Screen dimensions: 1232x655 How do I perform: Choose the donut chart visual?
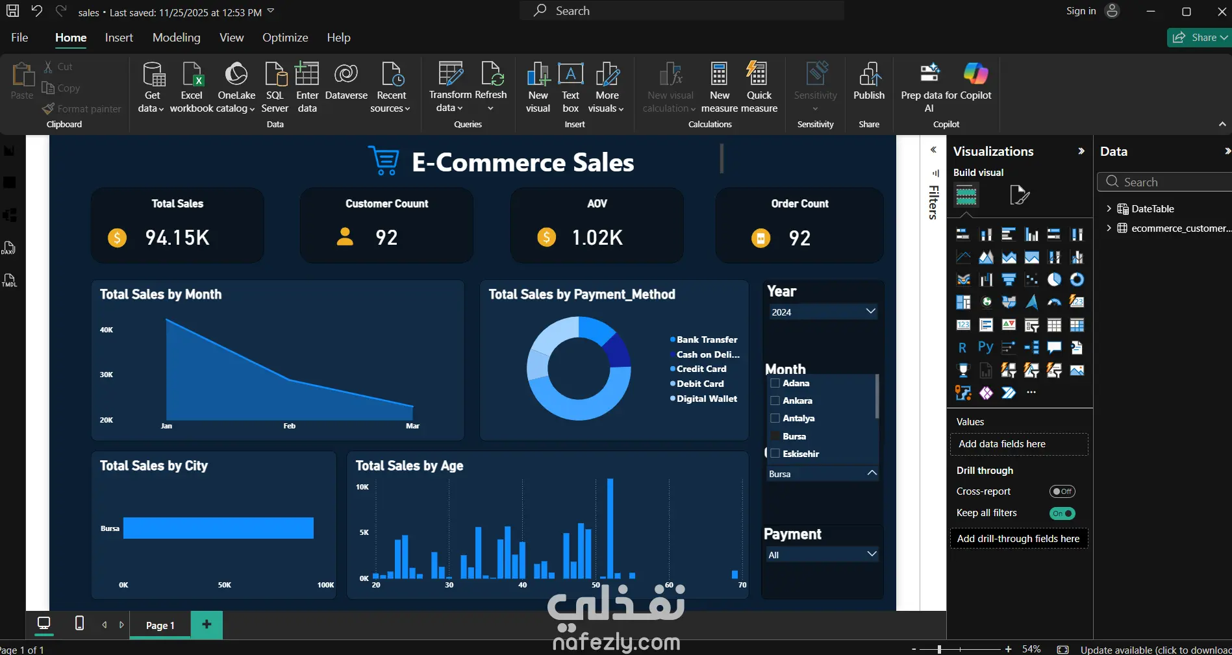coord(1077,280)
